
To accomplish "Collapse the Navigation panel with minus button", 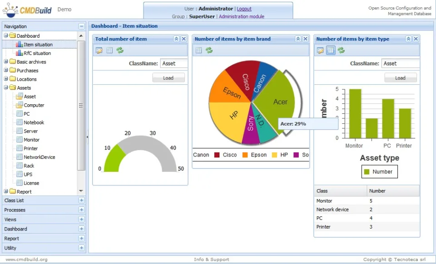I will [x=81, y=26].
